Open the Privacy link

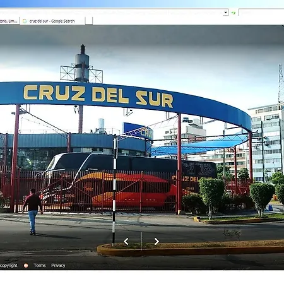pyautogui.click(x=58, y=266)
